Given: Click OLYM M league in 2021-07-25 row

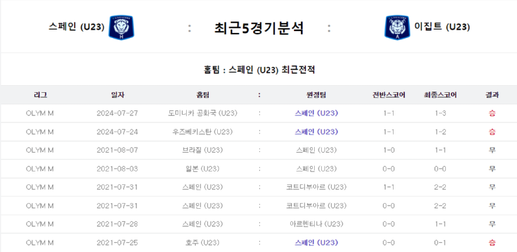Looking at the screenshot, I should point(40,243).
